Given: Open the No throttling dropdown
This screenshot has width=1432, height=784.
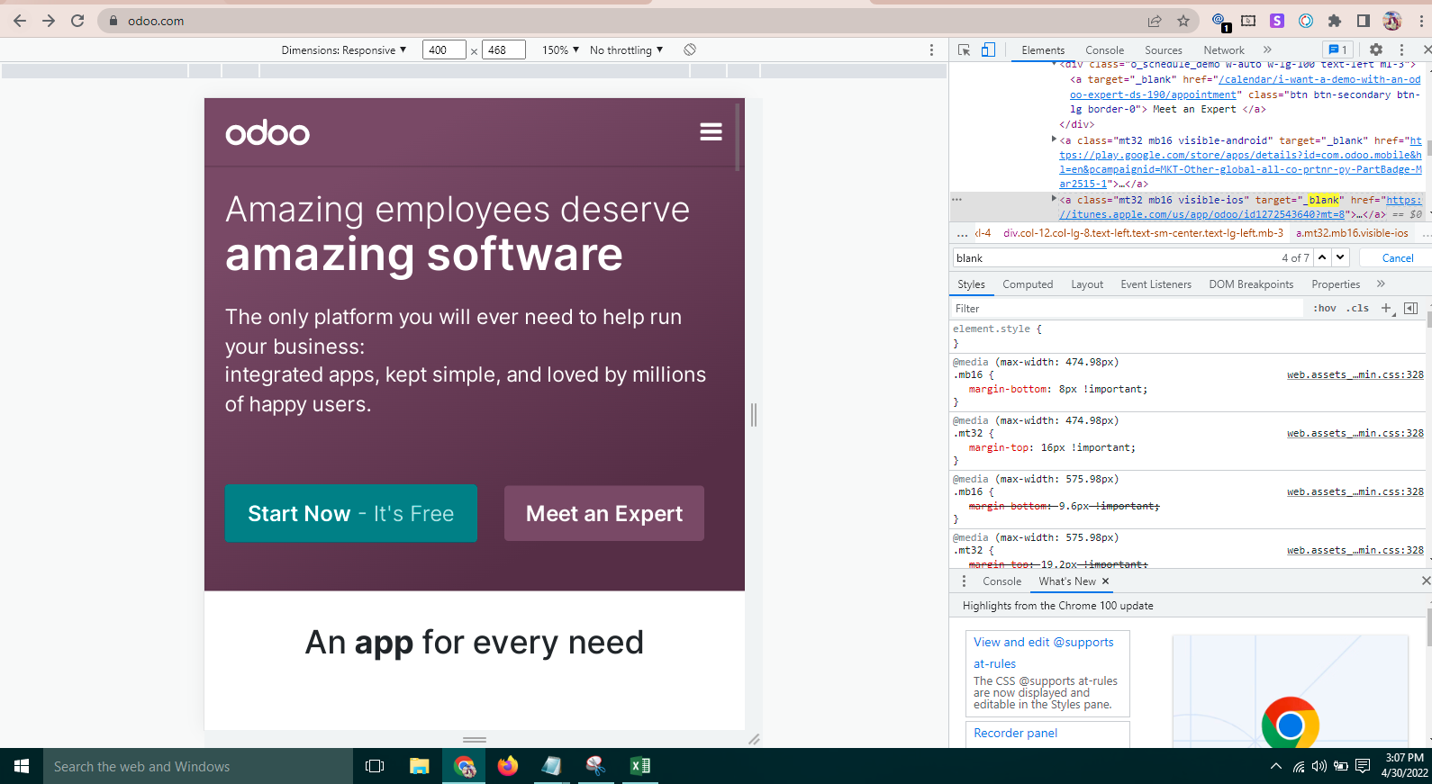Looking at the screenshot, I should 626,50.
